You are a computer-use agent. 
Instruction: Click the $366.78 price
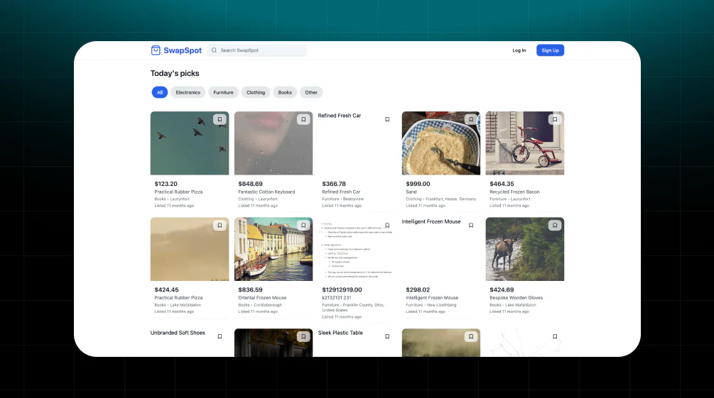[x=334, y=184]
